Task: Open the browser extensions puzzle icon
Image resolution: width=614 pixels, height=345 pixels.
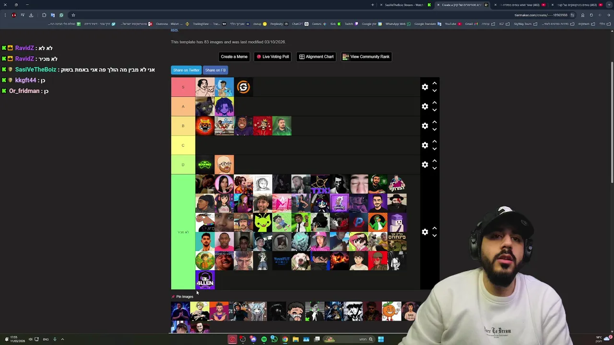Action: point(44,15)
